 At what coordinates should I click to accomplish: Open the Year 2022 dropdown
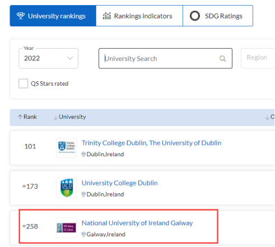[48, 58]
